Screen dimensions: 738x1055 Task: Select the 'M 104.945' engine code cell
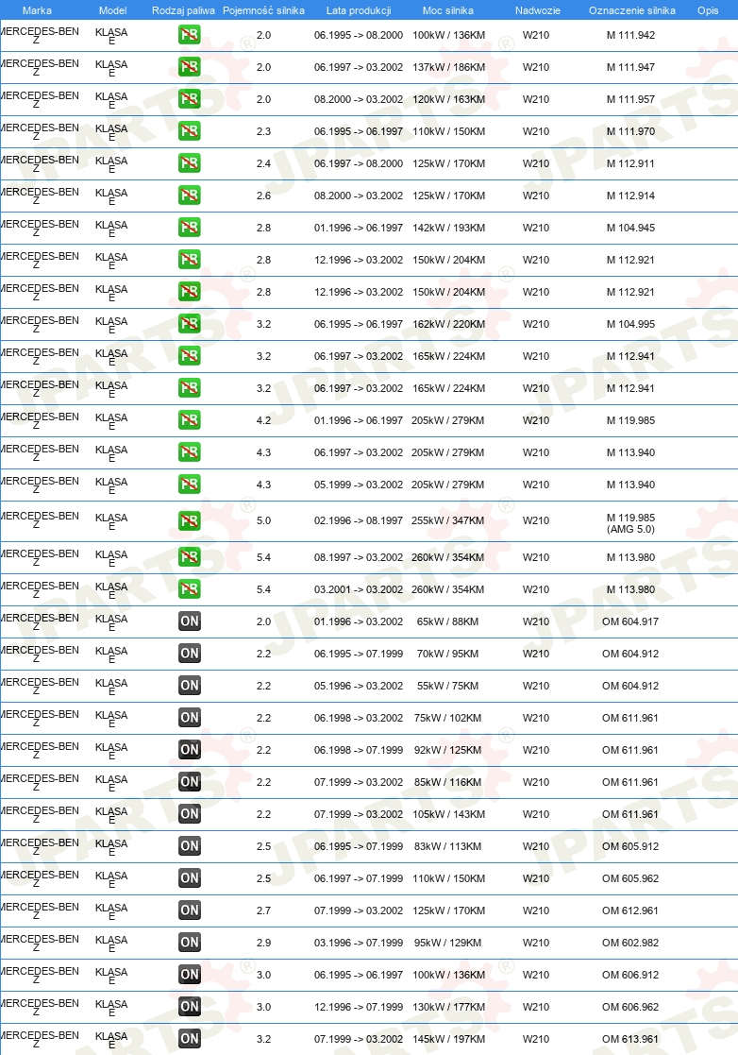[630, 228]
